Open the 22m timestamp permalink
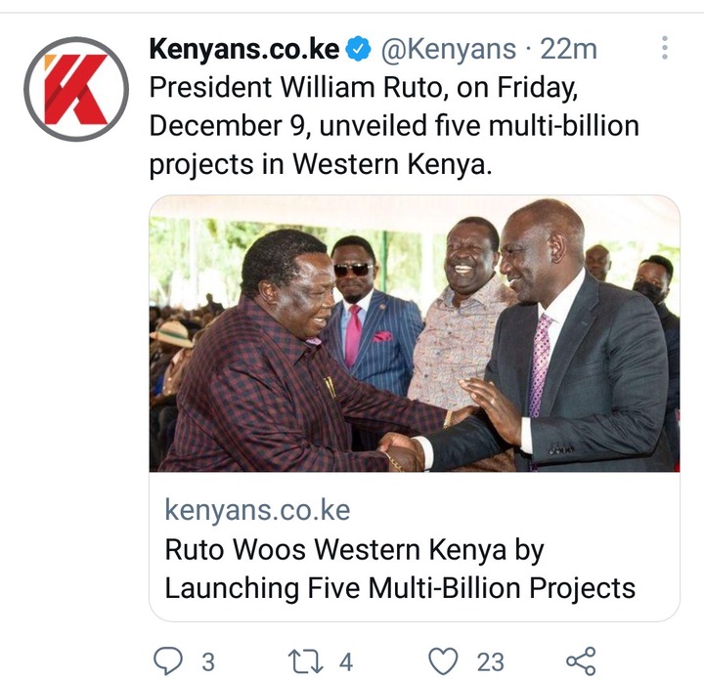704x680 pixels. point(568,49)
